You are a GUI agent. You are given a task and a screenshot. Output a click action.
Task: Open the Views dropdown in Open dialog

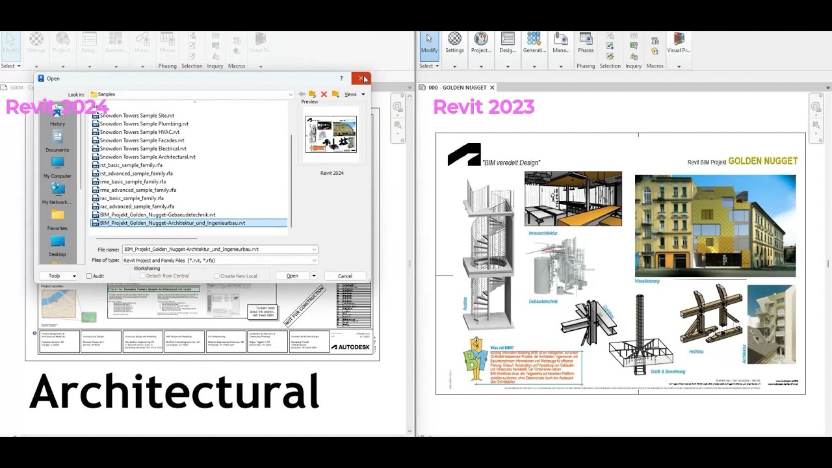(x=354, y=94)
